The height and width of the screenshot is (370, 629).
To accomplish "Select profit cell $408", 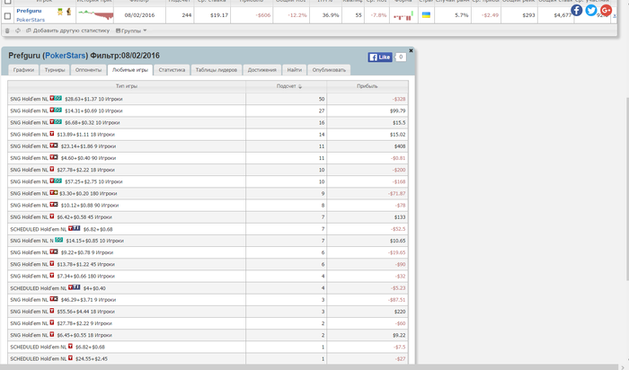I will (x=368, y=145).
